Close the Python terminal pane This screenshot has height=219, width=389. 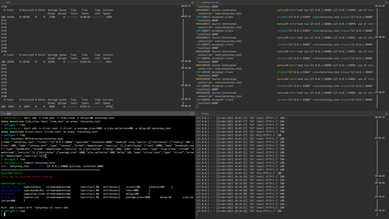tap(198, 113)
